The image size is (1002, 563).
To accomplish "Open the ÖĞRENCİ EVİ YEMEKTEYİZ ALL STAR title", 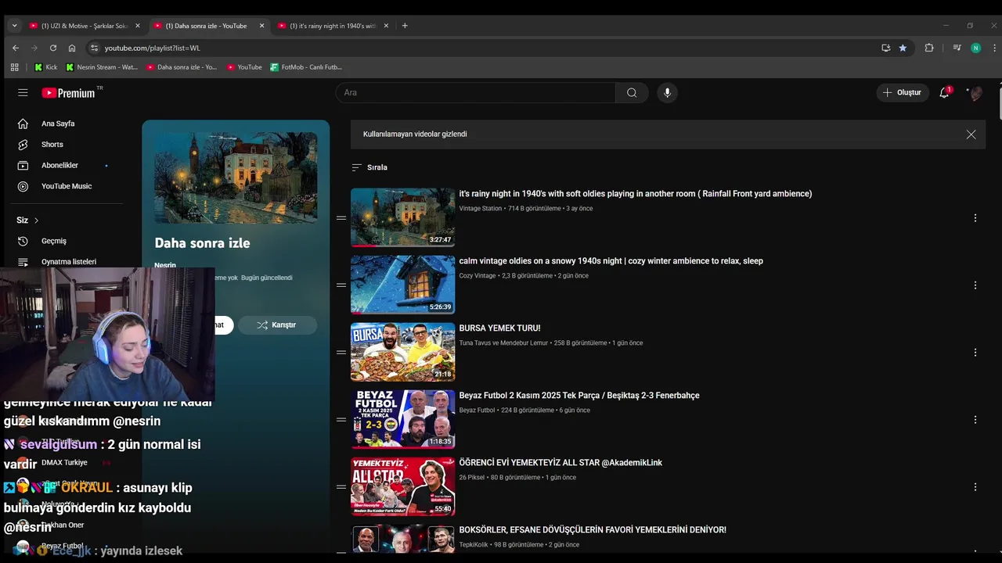I will click(x=560, y=463).
